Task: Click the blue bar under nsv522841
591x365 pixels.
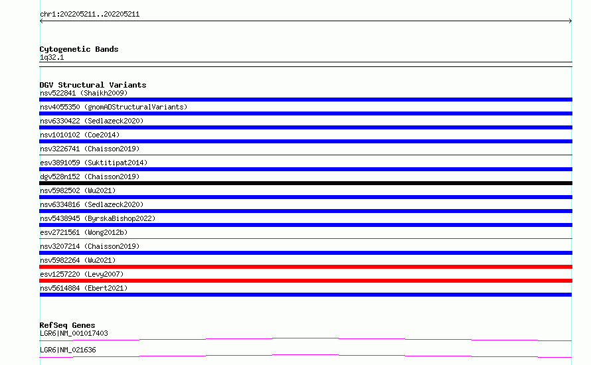Action: pos(305,100)
